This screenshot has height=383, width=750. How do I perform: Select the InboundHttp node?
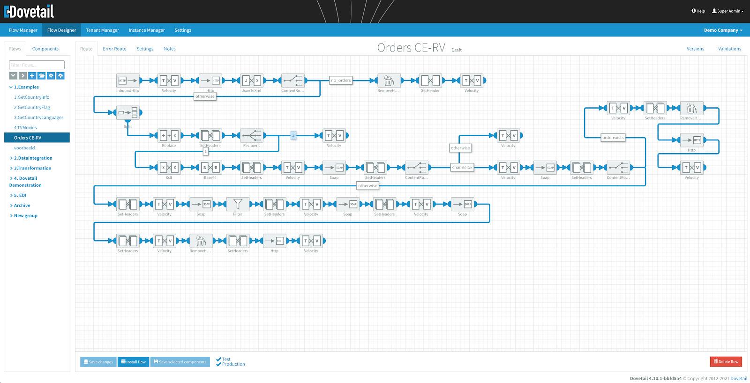click(127, 81)
